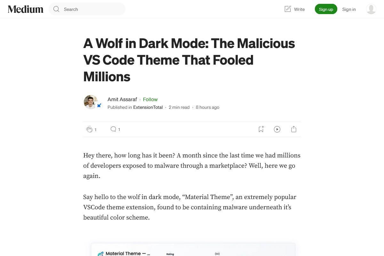Click the Write pencil icon

288,9
